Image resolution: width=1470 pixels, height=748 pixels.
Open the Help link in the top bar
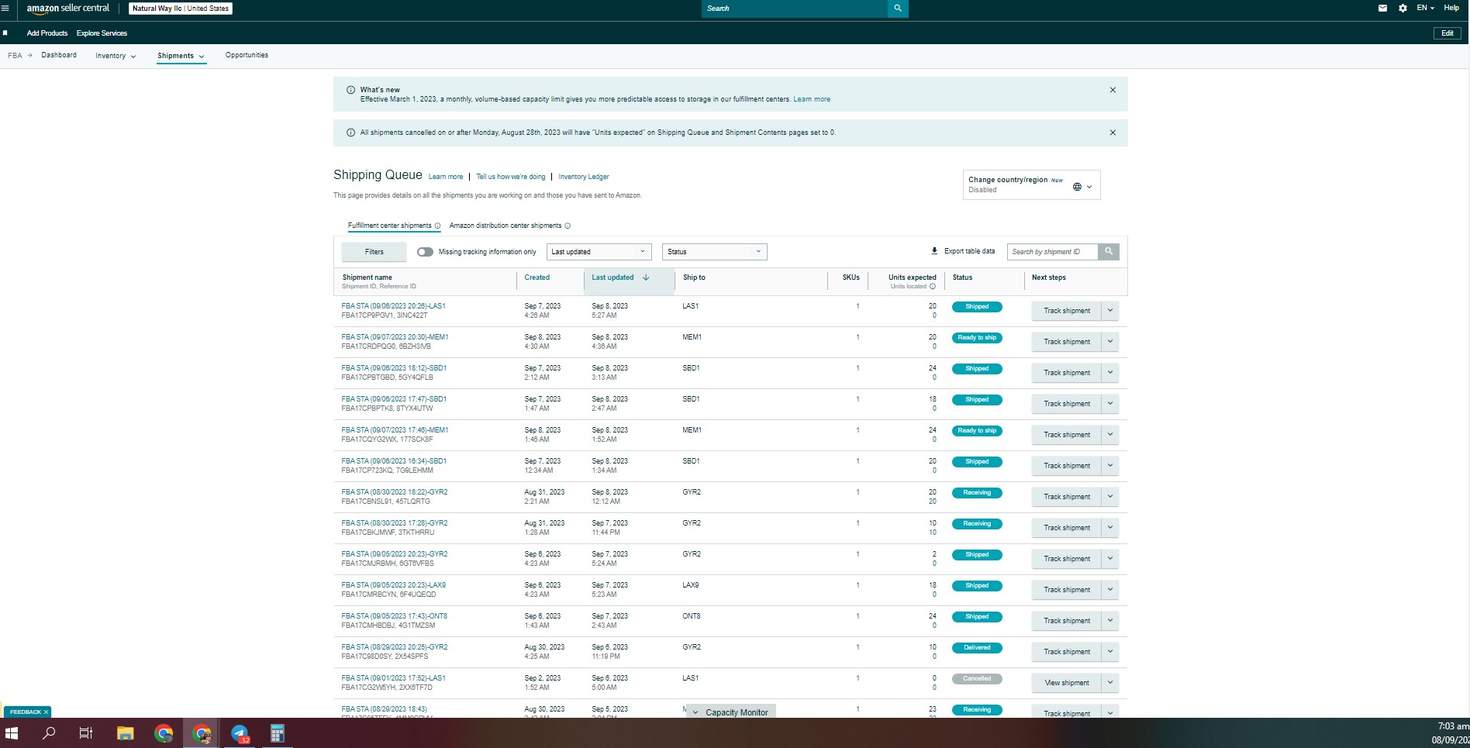1451,8
